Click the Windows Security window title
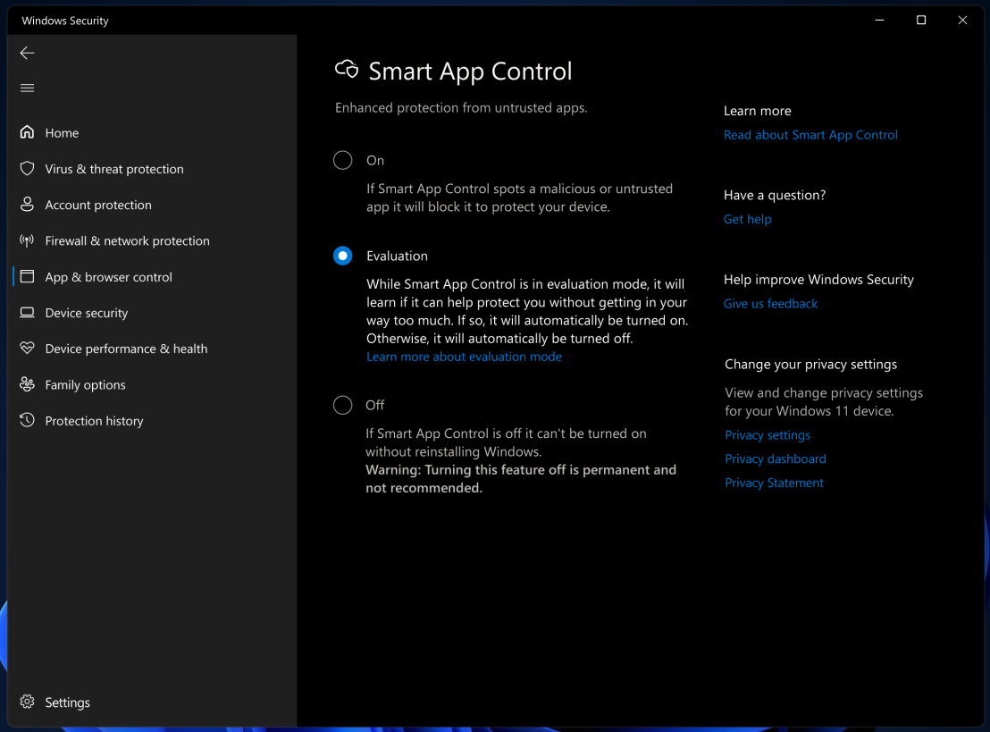990x732 pixels. (65, 21)
